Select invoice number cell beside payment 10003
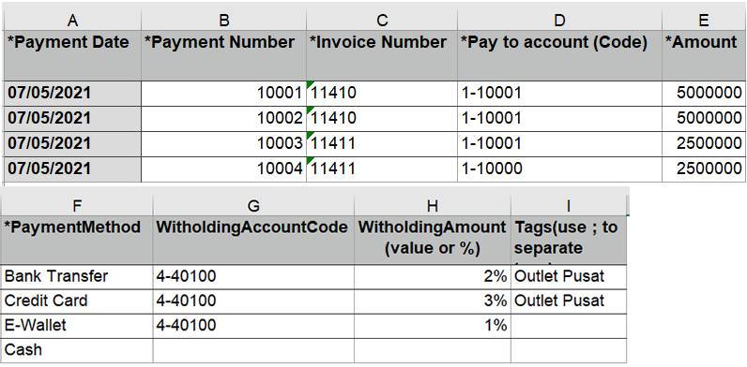Image resolution: width=747 pixels, height=367 pixels. tap(382, 143)
